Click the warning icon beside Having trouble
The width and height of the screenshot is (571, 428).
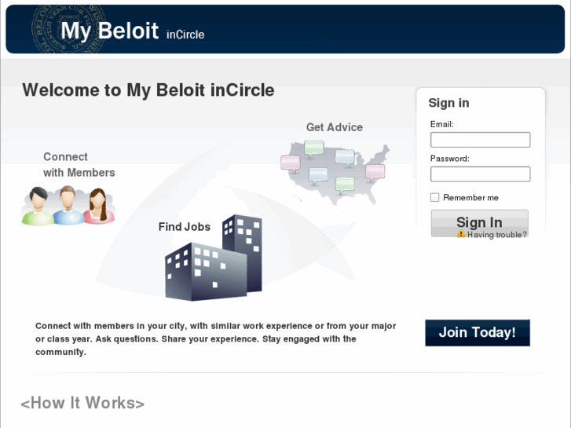[x=461, y=235]
